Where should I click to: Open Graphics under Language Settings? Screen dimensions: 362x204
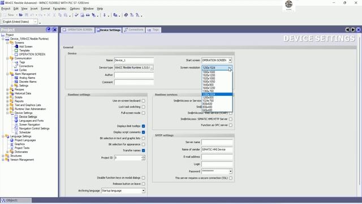pyautogui.click(x=20, y=144)
